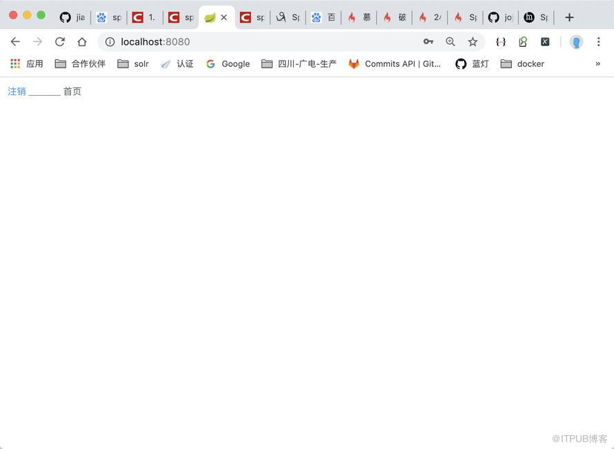The height and width of the screenshot is (449, 614).
Task: Switch to the Baidu tab labeled sp
Action: pos(109,17)
